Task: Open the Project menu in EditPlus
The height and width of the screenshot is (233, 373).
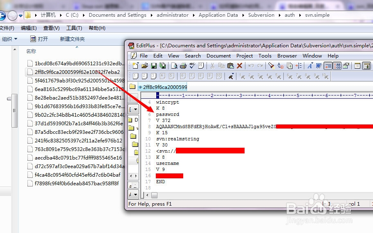Action: click(245, 56)
